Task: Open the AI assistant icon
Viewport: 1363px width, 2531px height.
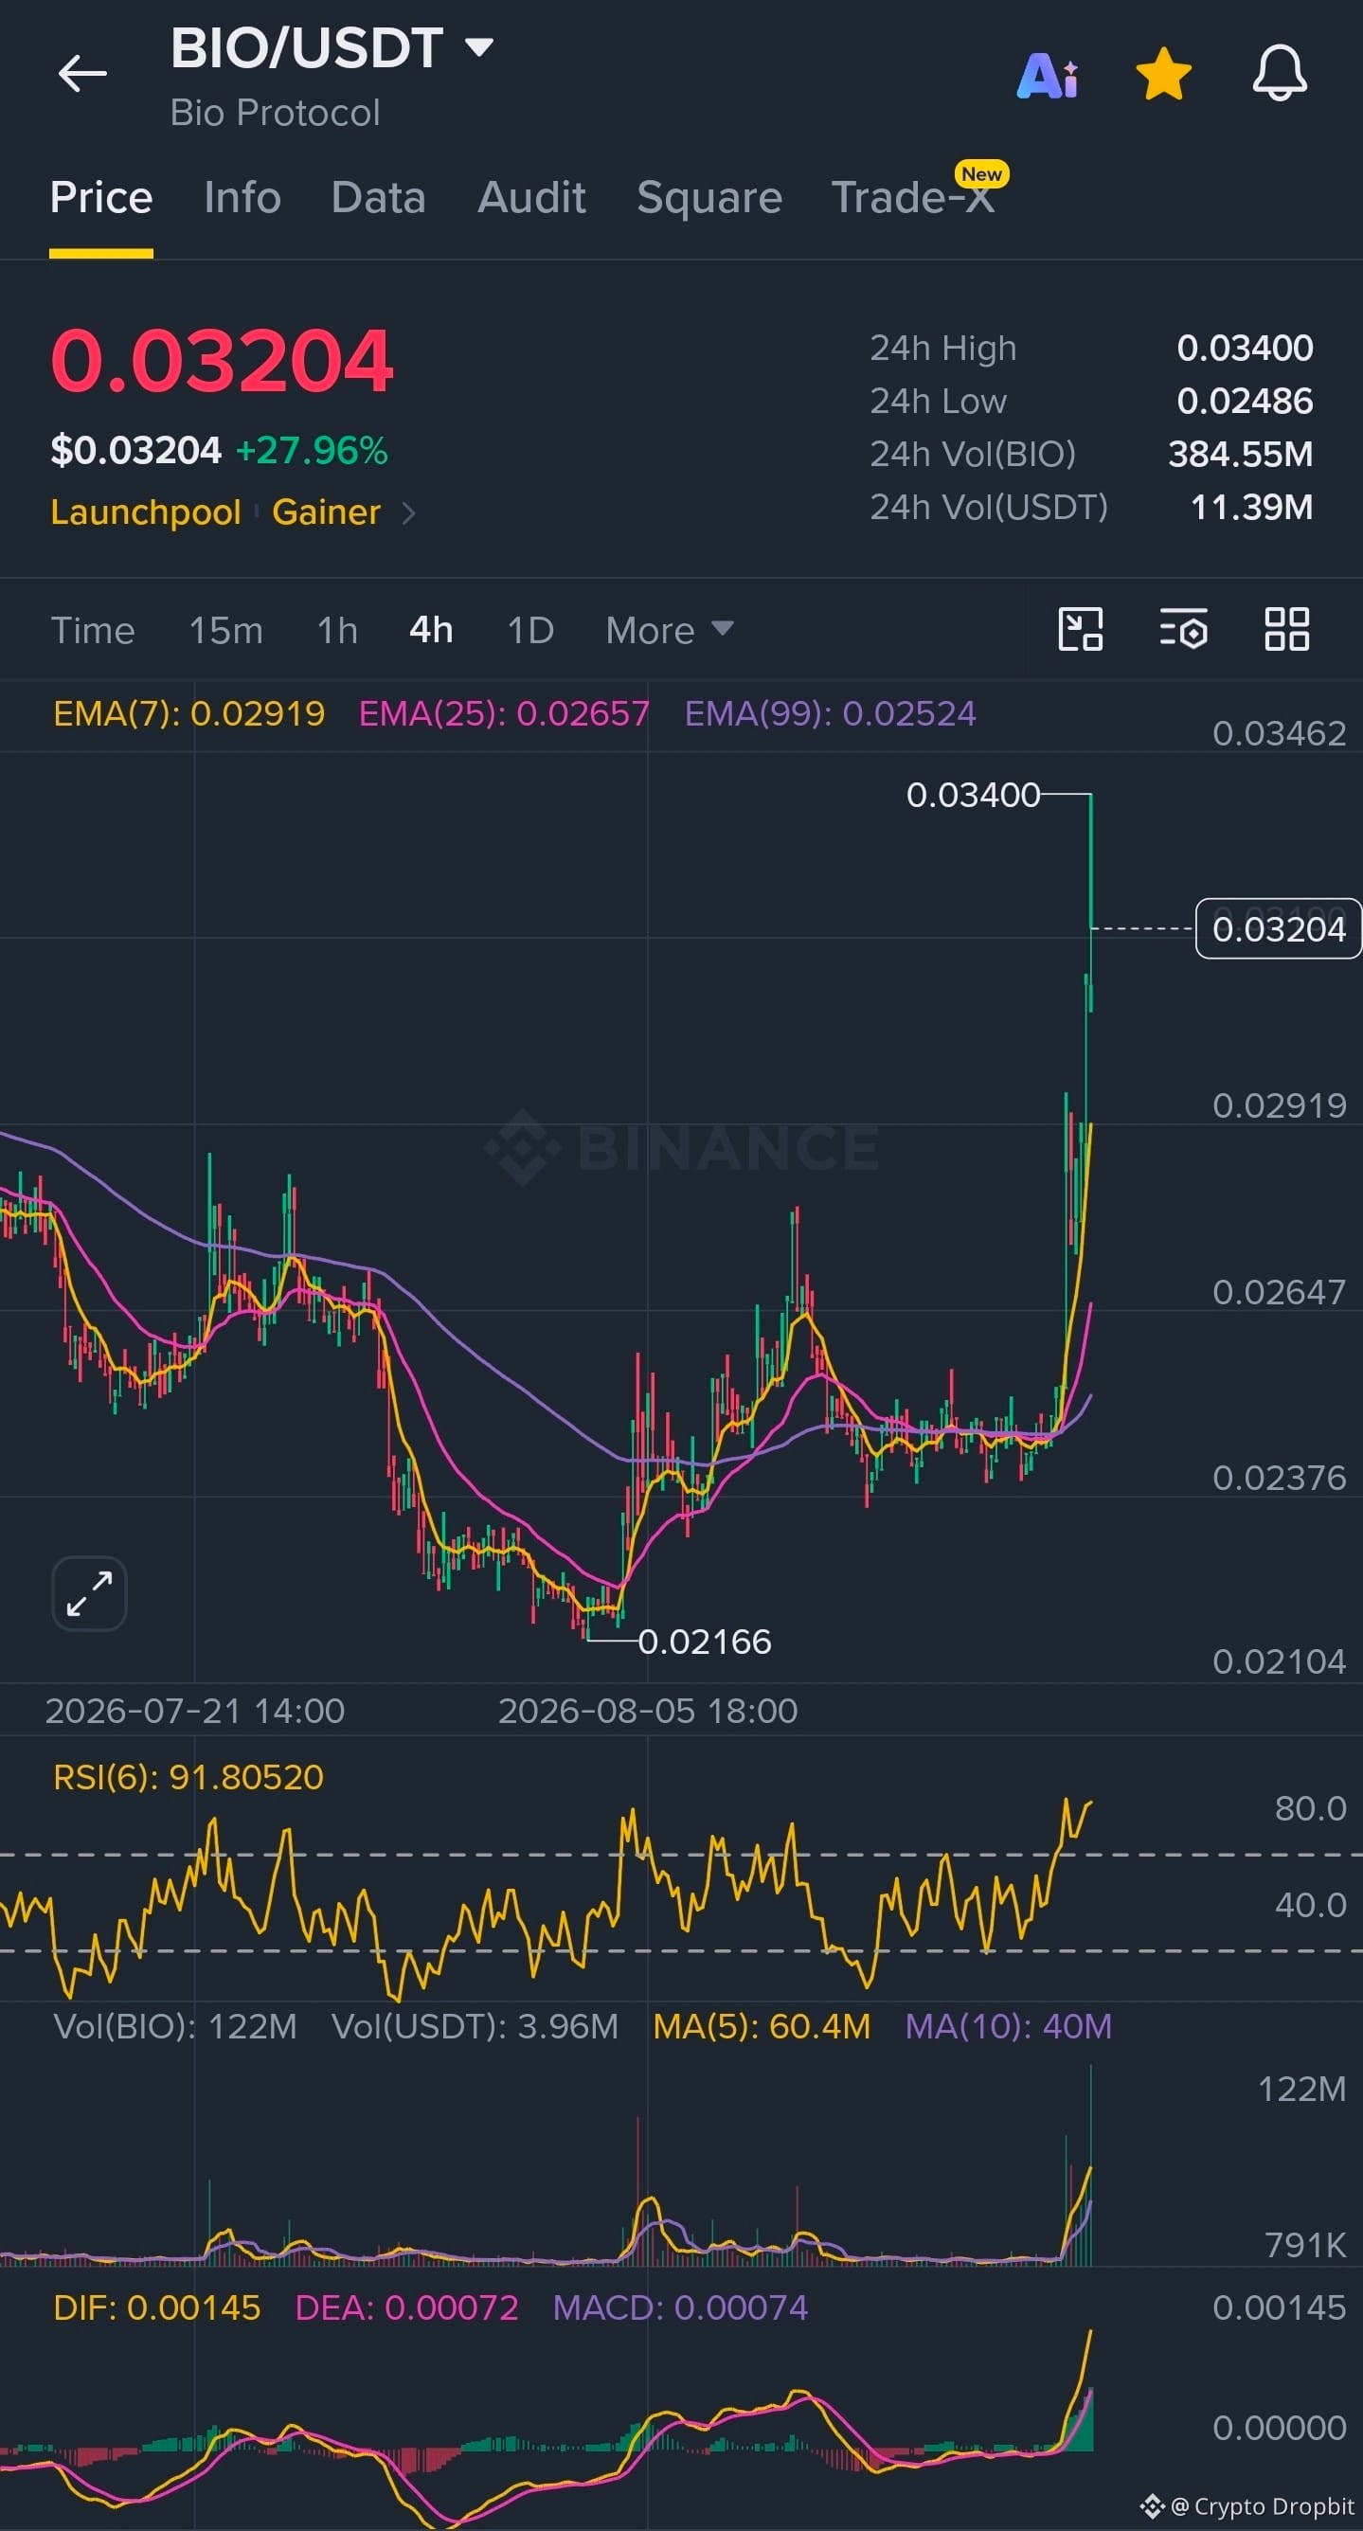Action: click(1048, 76)
